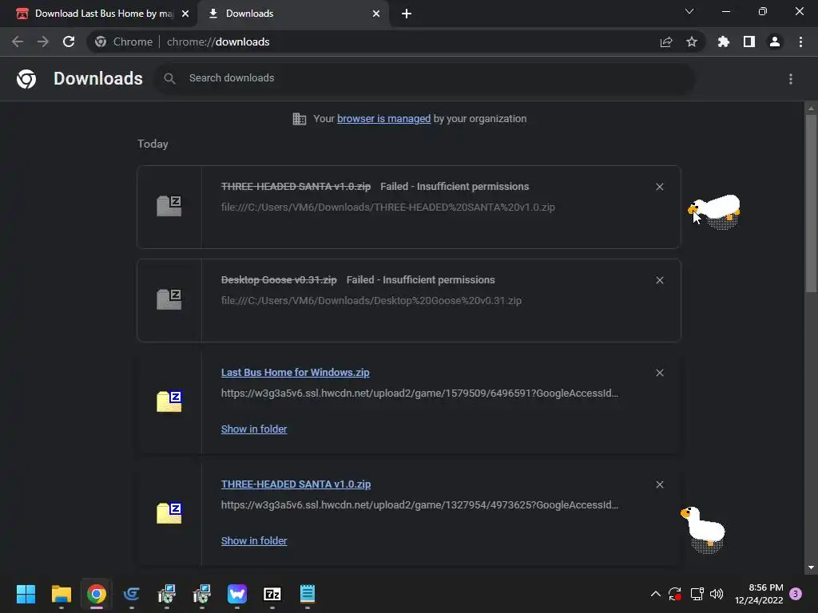Click the network tray icon

697,594
